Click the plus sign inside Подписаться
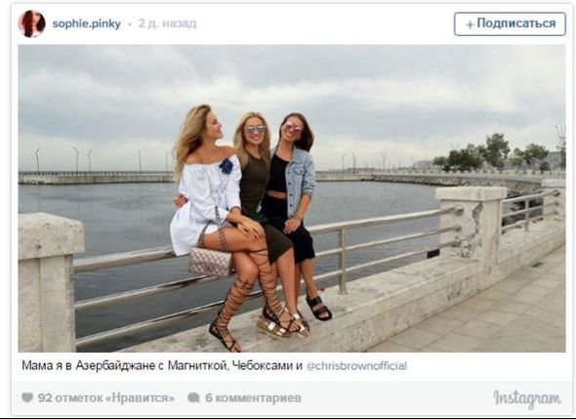The width and height of the screenshot is (576, 419). click(470, 24)
